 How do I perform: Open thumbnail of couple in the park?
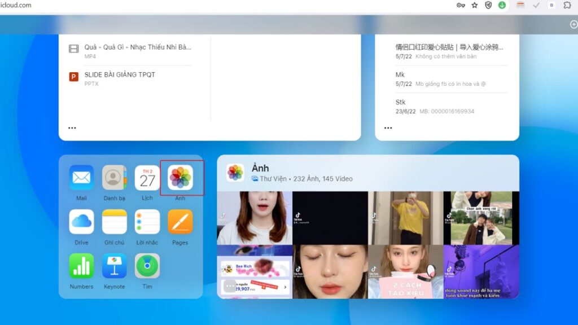(481, 218)
